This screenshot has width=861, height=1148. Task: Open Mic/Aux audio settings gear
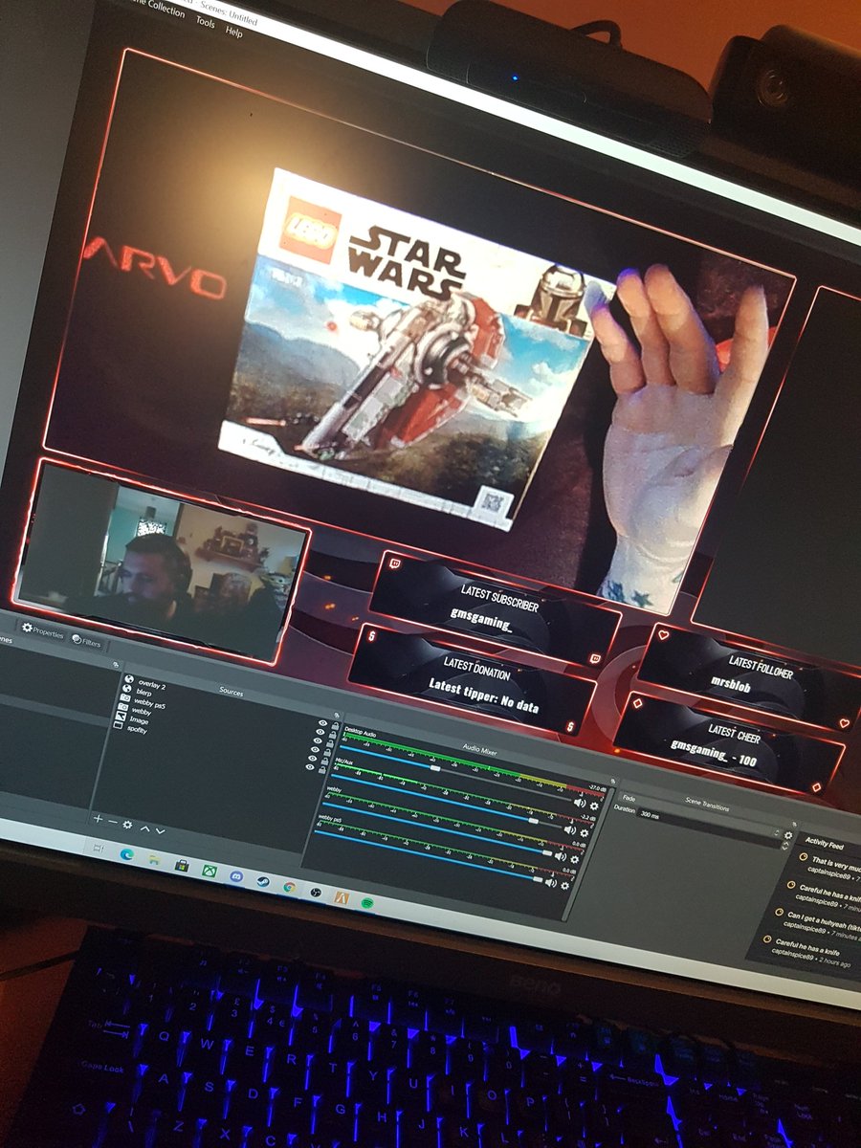point(585,832)
